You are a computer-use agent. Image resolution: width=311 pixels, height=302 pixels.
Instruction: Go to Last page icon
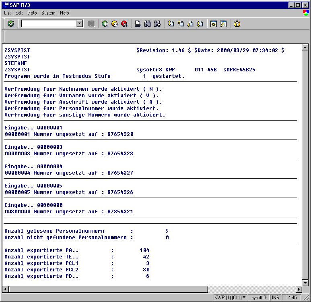coord(200,24)
